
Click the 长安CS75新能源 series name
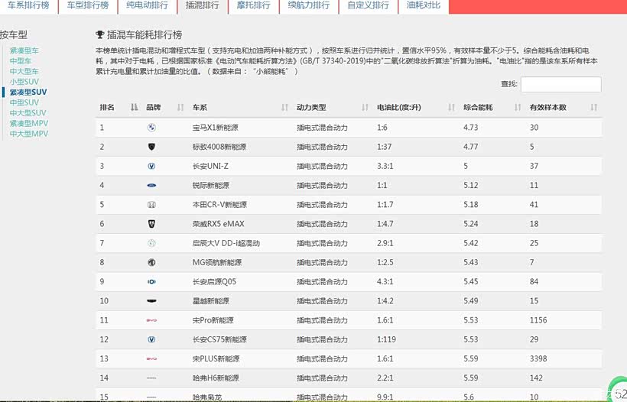(x=219, y=339)
